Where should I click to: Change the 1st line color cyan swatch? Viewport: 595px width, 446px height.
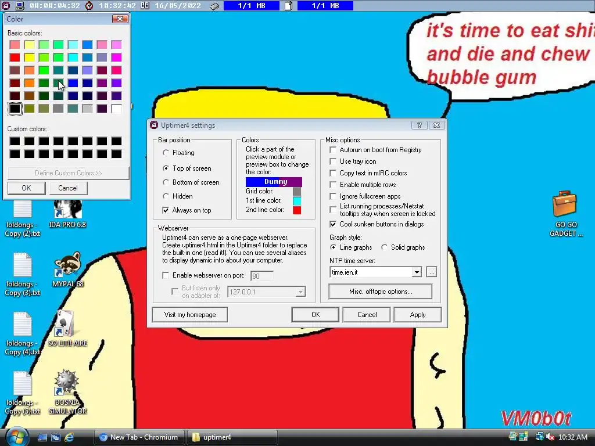297,200
